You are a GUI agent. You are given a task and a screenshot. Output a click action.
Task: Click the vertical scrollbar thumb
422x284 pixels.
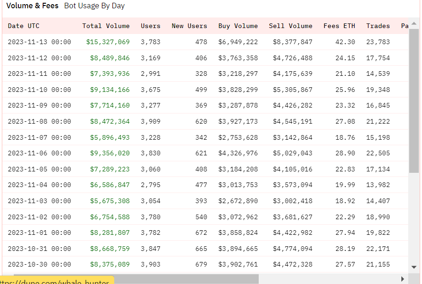414,101
